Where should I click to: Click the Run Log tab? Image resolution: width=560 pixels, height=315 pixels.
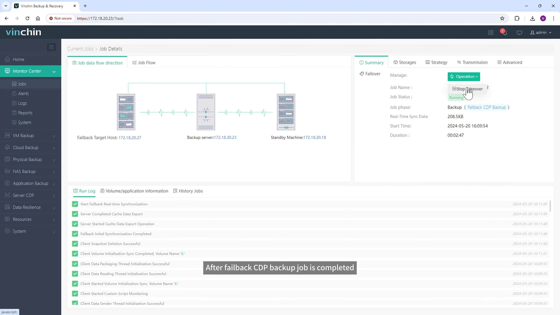pos(85,191)
